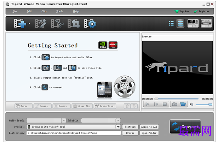This screenshot has height=142, width=218.
Task: Move item down with the down arrow
Action: [134, 106]
